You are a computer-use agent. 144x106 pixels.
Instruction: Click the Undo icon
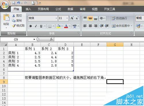pos(18,3)
